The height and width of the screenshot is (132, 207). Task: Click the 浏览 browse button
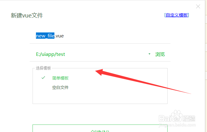[160, 54]
